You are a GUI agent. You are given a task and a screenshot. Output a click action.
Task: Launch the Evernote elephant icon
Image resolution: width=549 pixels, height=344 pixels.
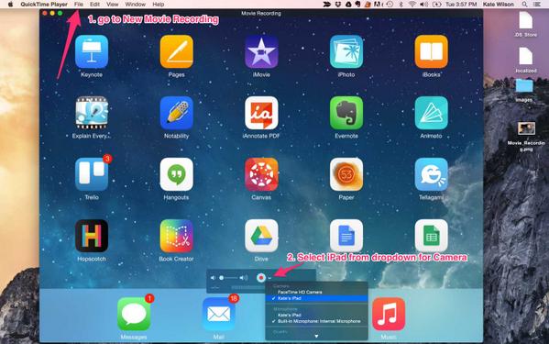click(x=346, y=113)
